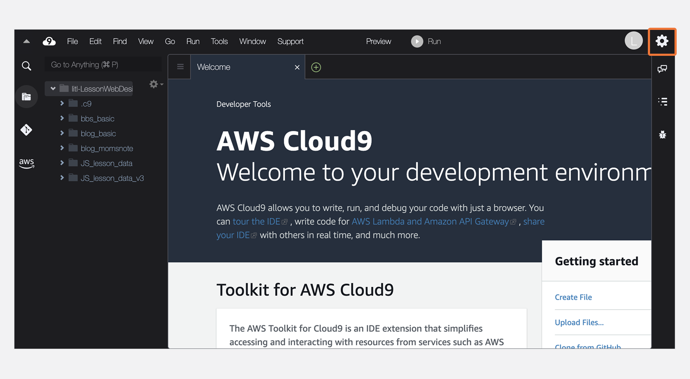
Task: Expand the .c9 folder
Action: pyautogui.click(x=62, y=103)
